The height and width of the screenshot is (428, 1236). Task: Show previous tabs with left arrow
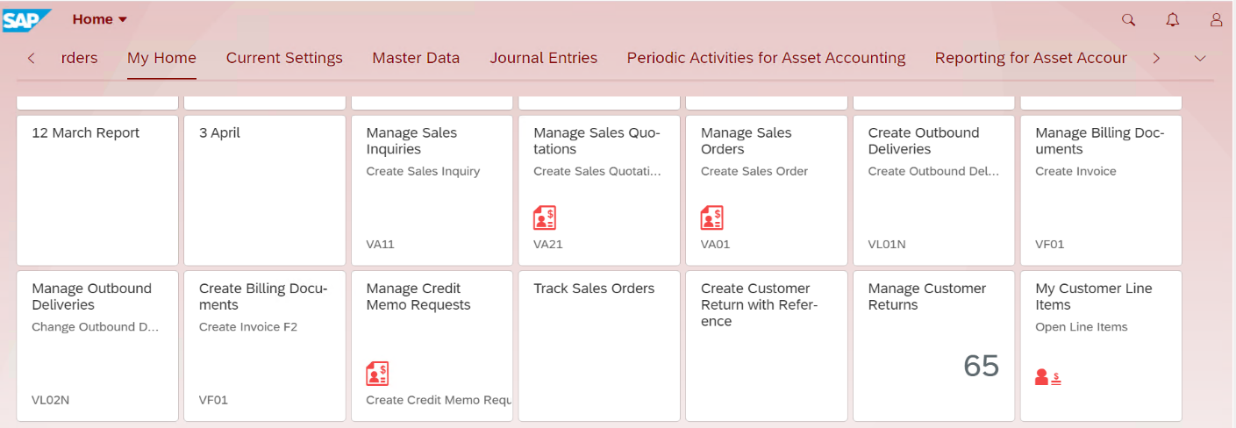point(32,59)
